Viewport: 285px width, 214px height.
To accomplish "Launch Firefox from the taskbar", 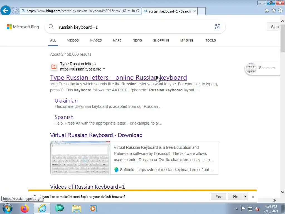I will click(25, 208).
